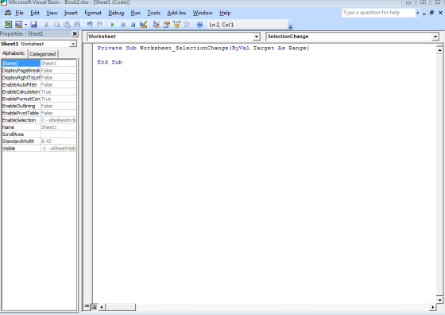This screenshot has width=445, height=315.
Task: Click the Cut scissors icon
Action: click(x=46, y=25)
